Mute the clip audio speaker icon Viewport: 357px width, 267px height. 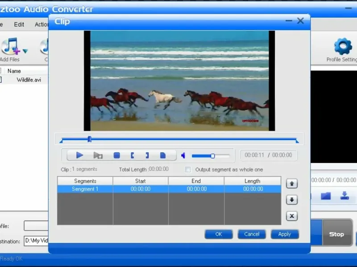point(183,155)
